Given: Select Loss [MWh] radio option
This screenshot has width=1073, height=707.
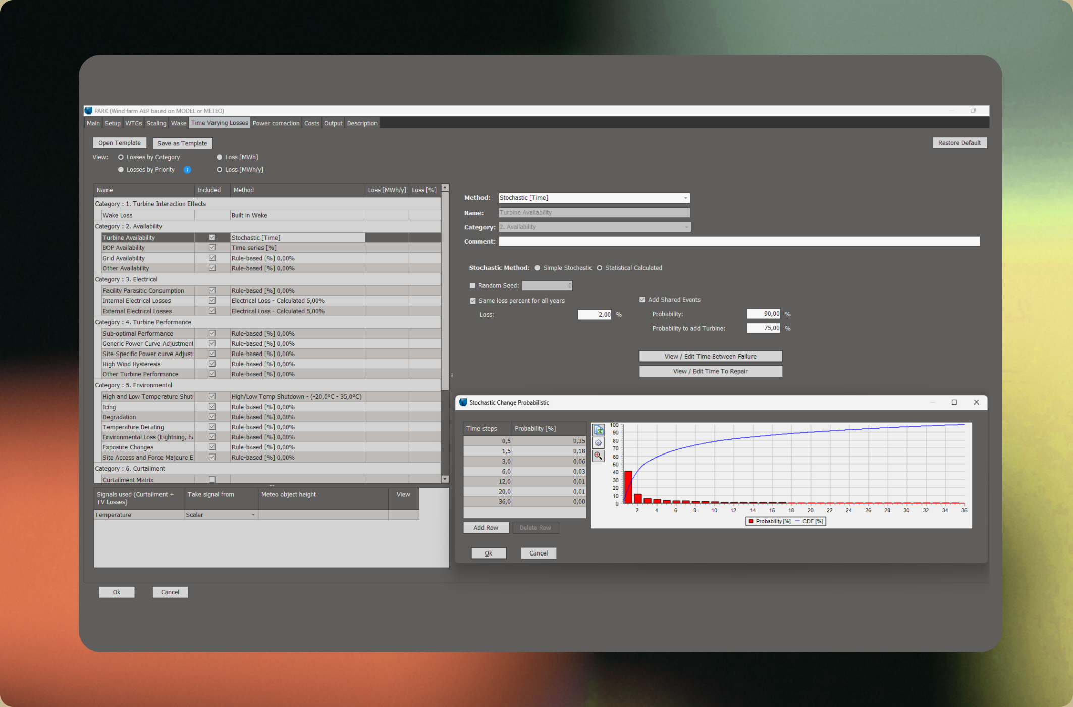Looking at the screenshot, I should 219,157.
